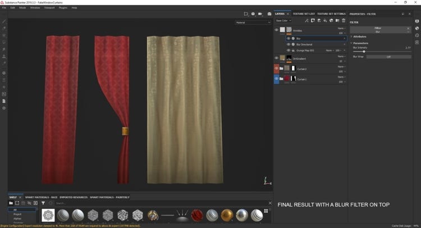Click the display settings icon at top of right dock

417,21
